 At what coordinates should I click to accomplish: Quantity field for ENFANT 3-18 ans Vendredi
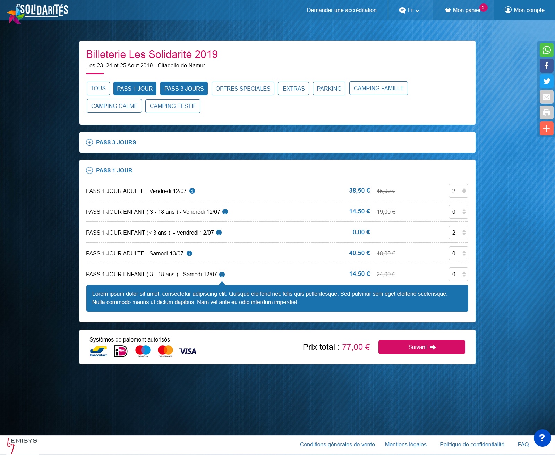click(x=458, y=212)
